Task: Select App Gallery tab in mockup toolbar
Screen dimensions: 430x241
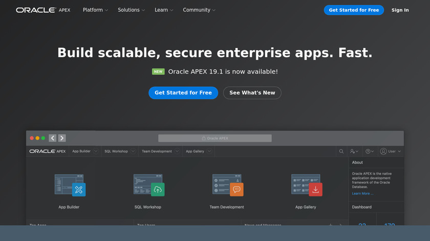Action: pos(195,151)
